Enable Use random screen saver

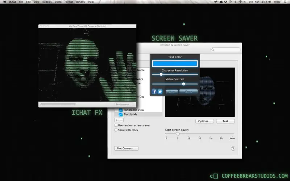(116, 125)
